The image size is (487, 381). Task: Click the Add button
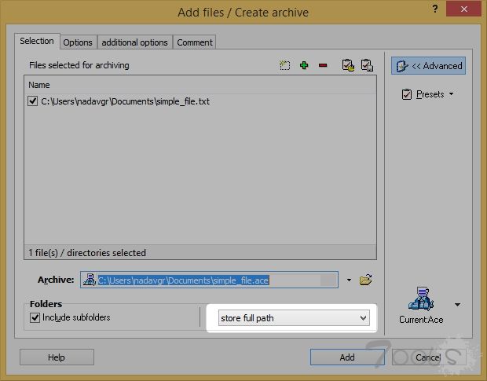point(347,357)
